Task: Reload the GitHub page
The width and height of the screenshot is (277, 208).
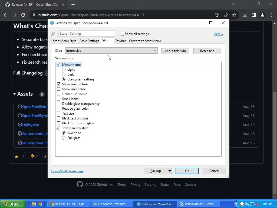Action: click(x=23, y=15)
